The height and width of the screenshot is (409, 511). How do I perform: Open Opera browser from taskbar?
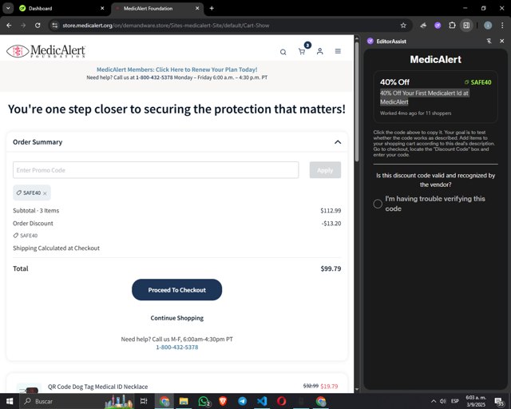[282, 401]
